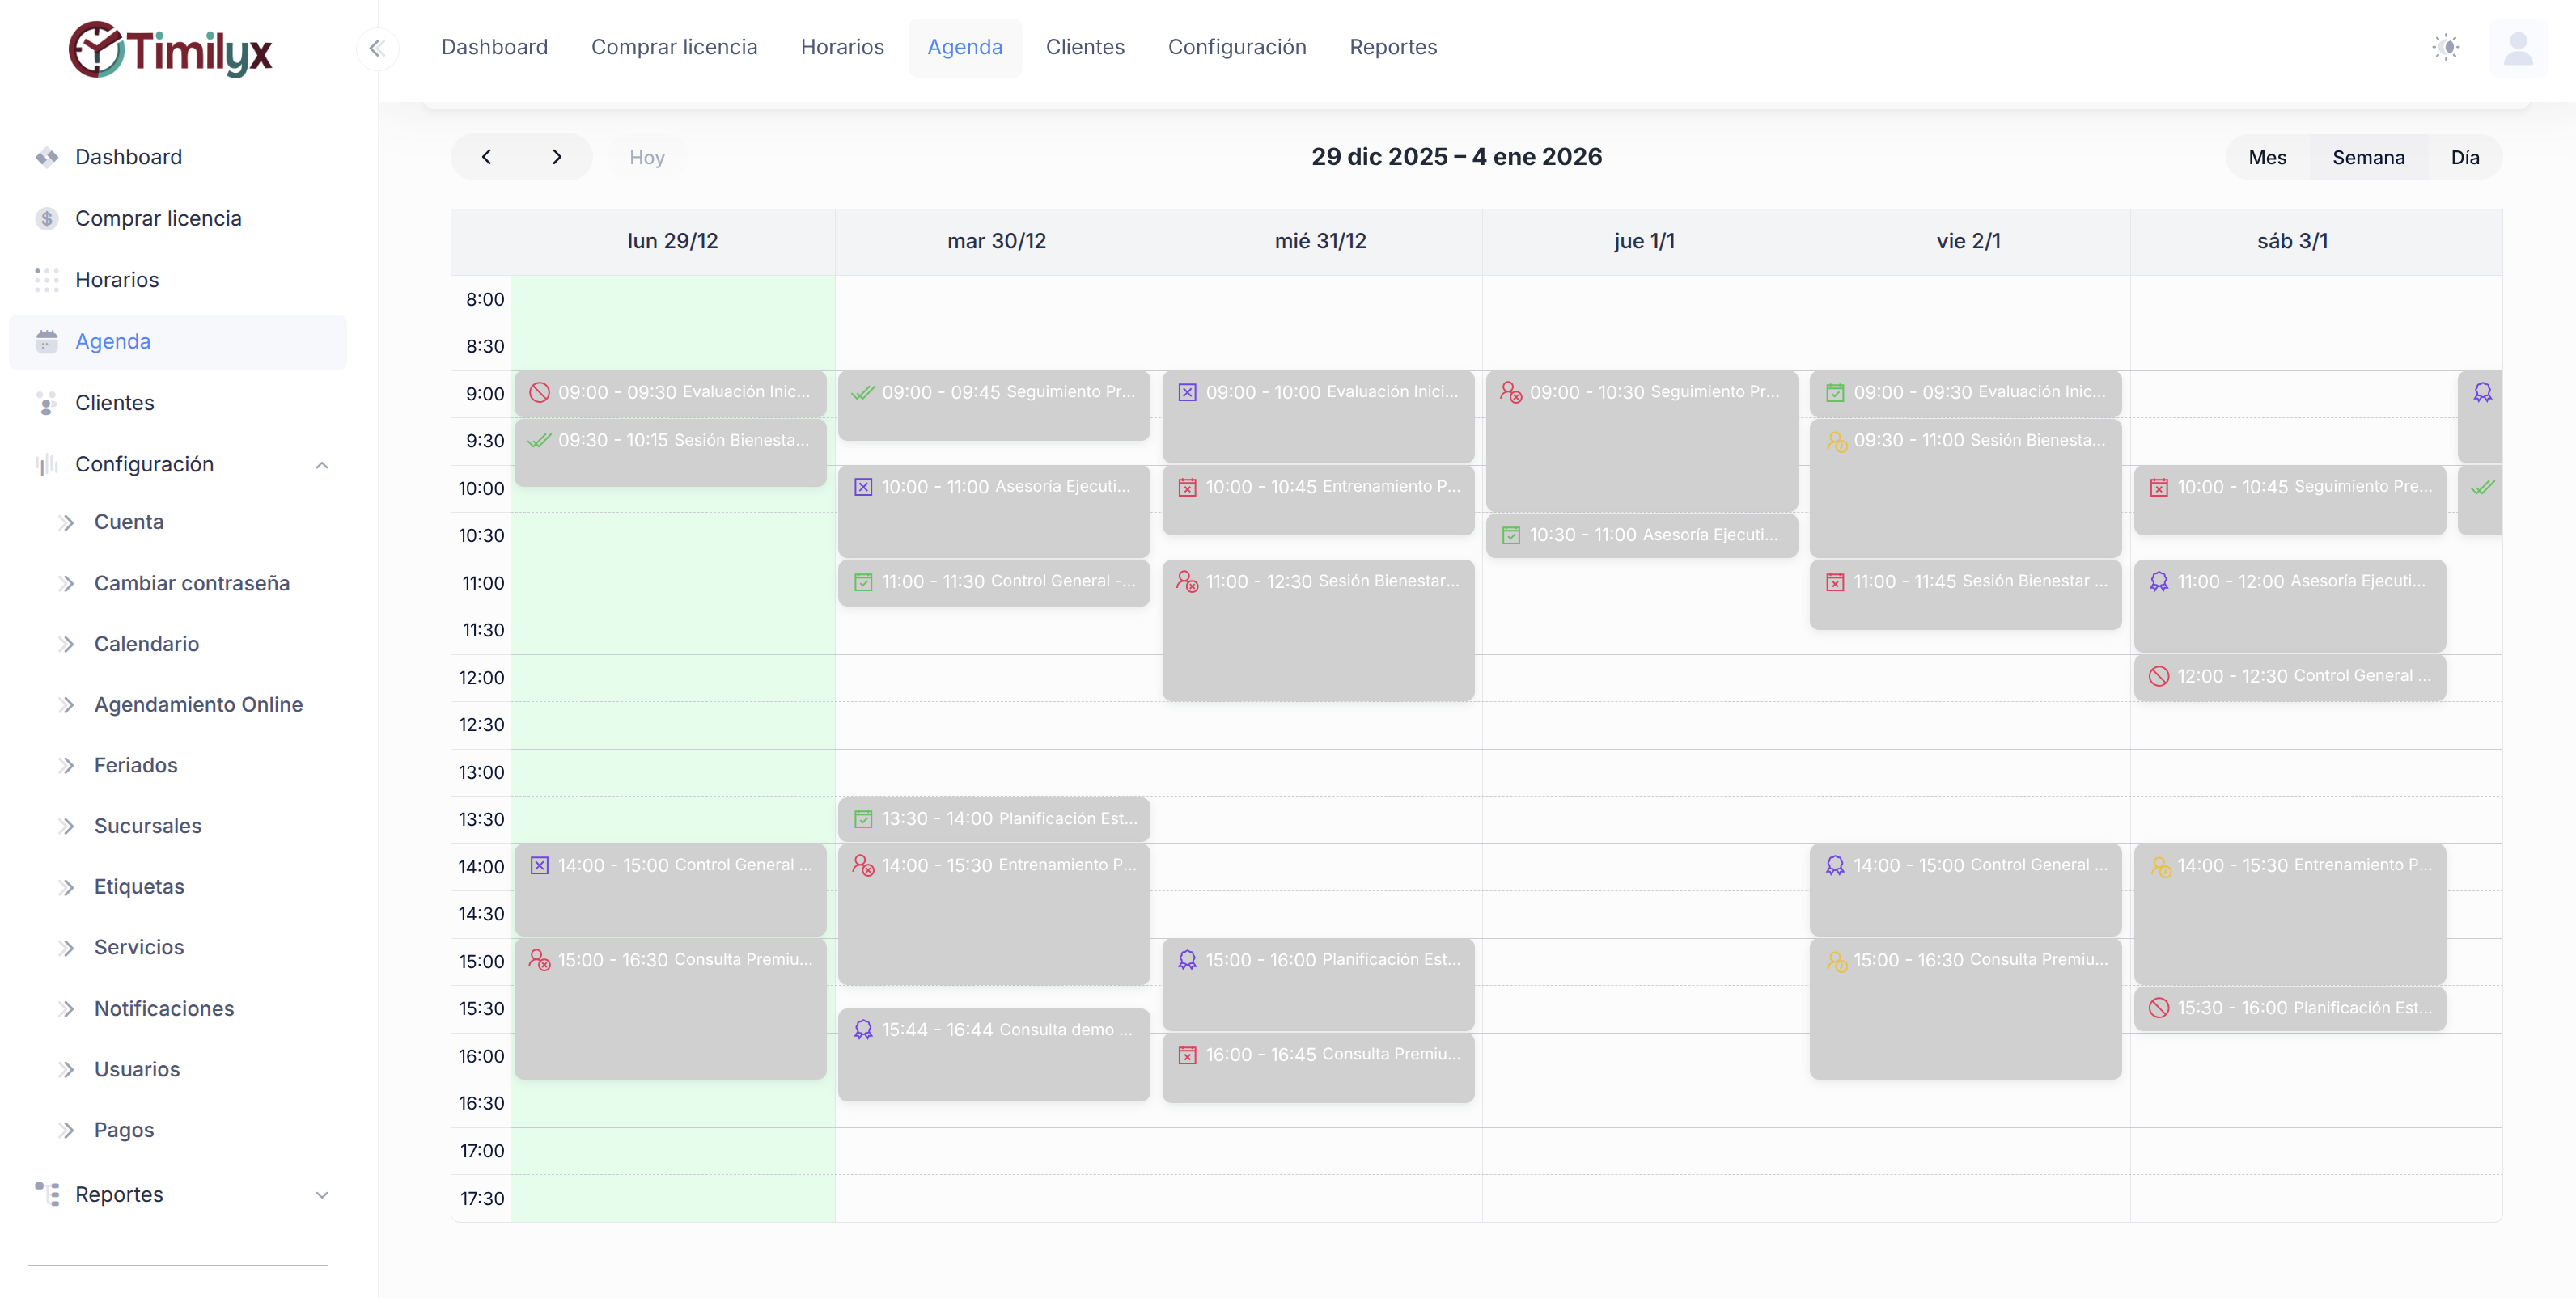Collapse the Configuración sidebar section
This screenshot has height=1298, width=2576.
click(x=321, y=465)
